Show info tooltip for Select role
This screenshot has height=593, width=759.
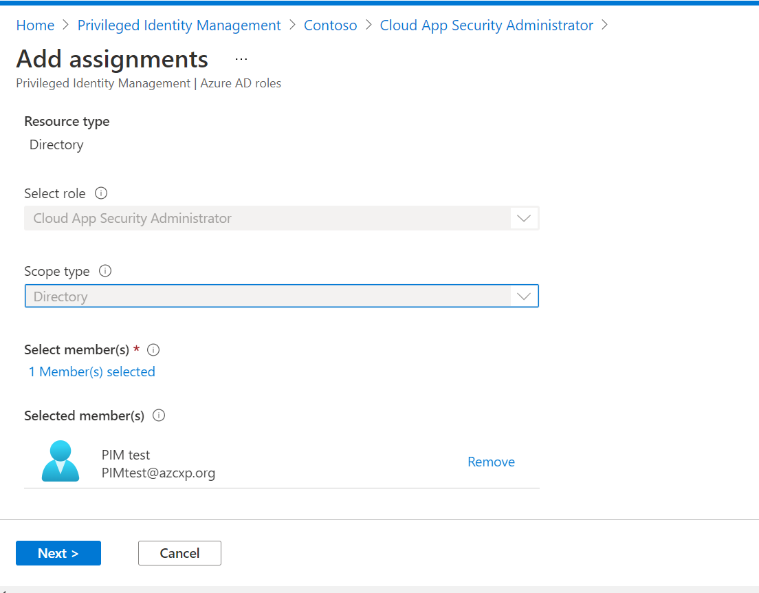(x=100, y=193)
